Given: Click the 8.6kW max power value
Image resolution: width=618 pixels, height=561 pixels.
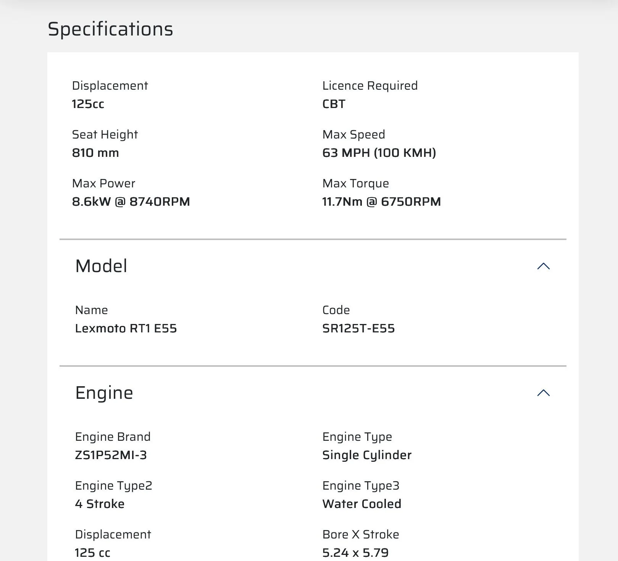Looking at the screenshot, I should coord(131,202).
